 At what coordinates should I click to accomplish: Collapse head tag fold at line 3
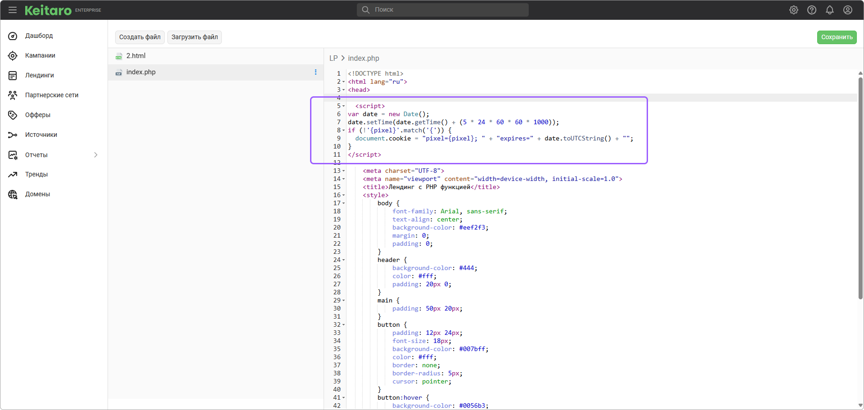[x=344, y=90]
